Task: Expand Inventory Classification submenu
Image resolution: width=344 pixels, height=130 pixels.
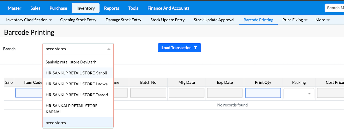Action: (x=29, y=20)
